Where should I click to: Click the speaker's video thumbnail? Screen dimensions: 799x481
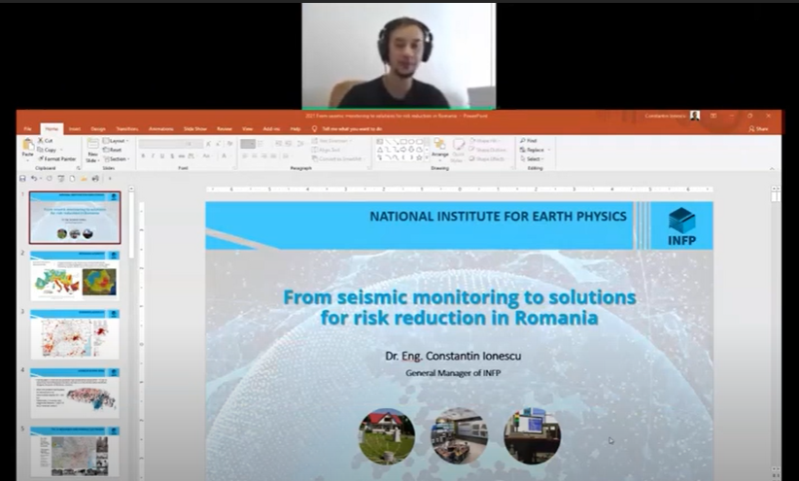pyautogui.click(x=399, y=55)
